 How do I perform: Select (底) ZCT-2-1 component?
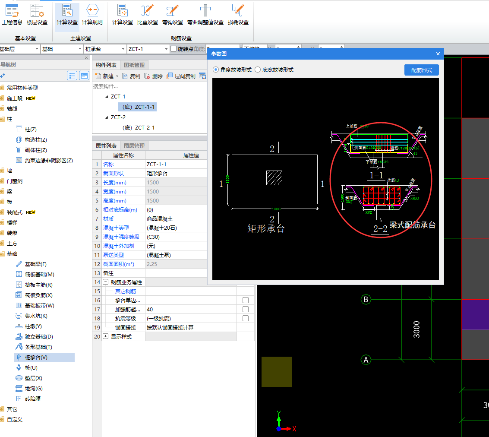coord(139,128)
